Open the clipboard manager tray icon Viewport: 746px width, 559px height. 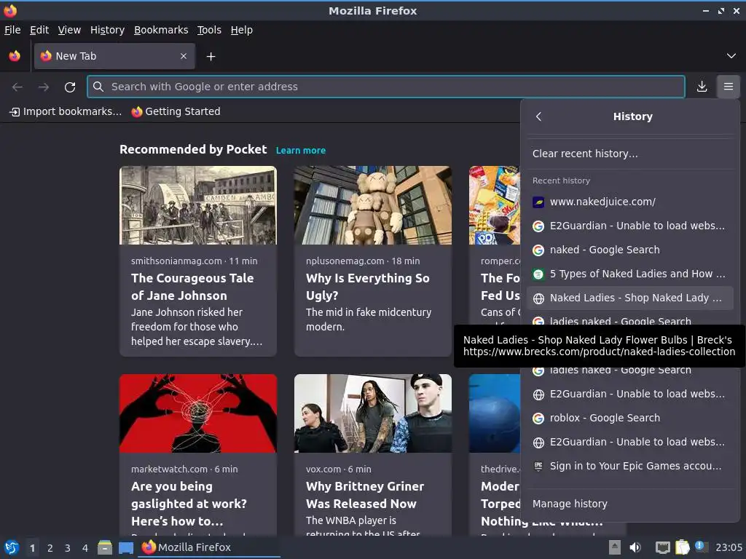tap(682, 547)
